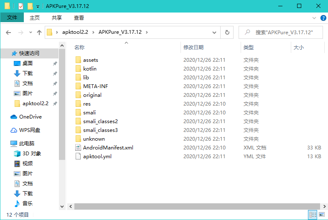The image size is (328, 220).
Task: Select 此电脑 in the navigation pane
Action: (x=27, y=144)
